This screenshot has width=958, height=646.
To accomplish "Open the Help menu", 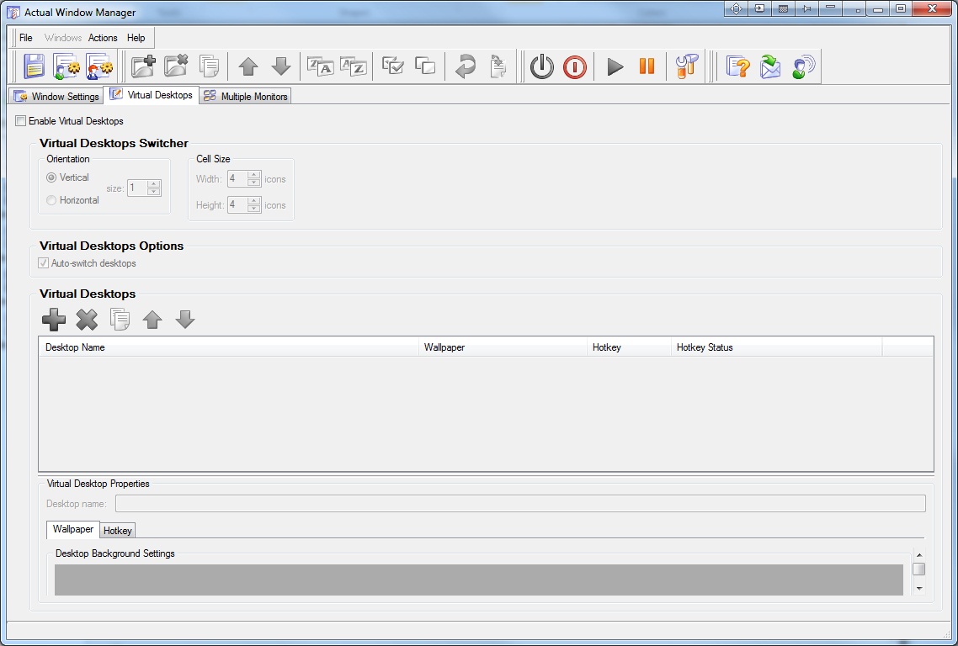I will [136, 38].
